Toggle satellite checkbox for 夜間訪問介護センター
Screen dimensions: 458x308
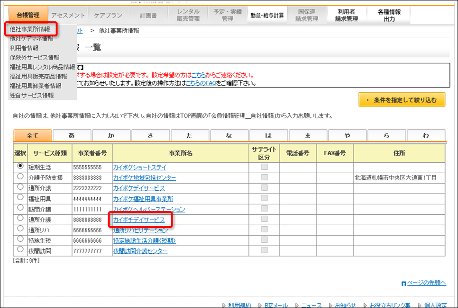click(265, 250)
